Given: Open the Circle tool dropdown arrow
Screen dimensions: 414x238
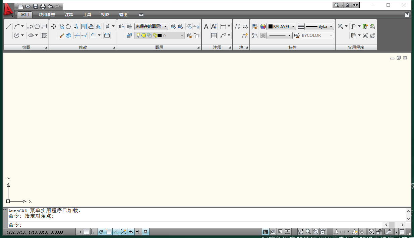Looking at the screenshot, I should tap(22, 35).
